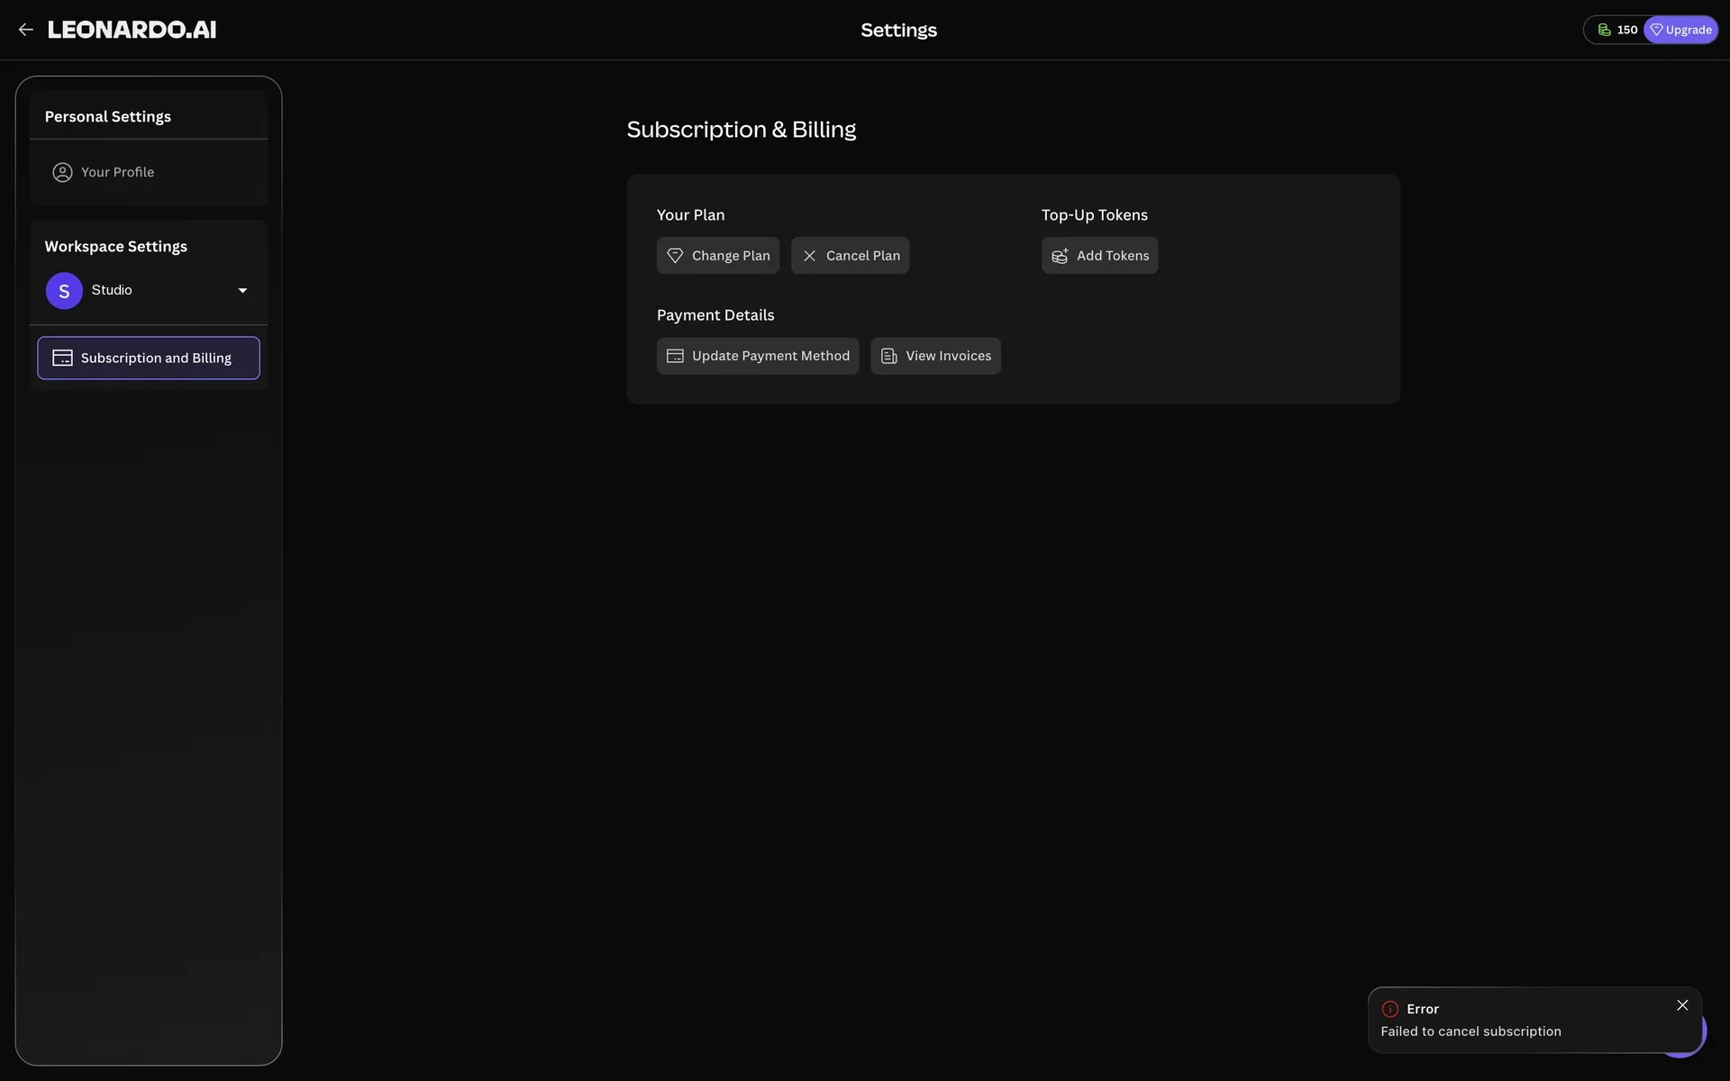Click the Personal Settings heading
The height and width of the screenshot is (1081, 1730).
click(108, 117)
